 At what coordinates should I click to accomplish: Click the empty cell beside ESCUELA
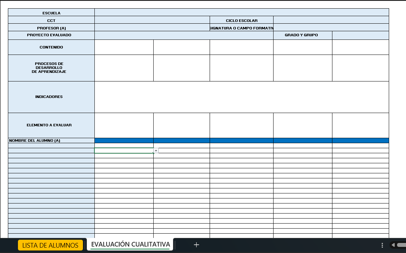pyautogui.click(x=241, y=13)
